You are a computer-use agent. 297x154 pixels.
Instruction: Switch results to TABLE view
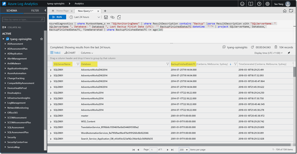click(x=55, y=53)
